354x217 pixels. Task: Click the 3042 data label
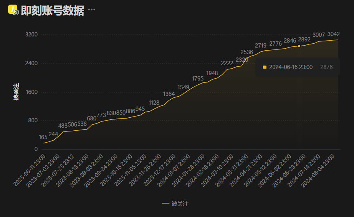[333, 34]
